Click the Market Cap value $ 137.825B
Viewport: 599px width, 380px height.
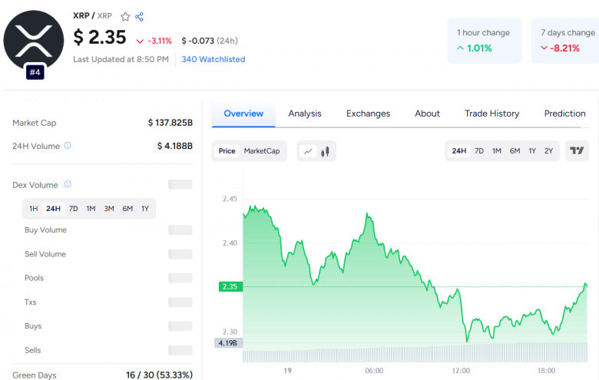point(170,123)
